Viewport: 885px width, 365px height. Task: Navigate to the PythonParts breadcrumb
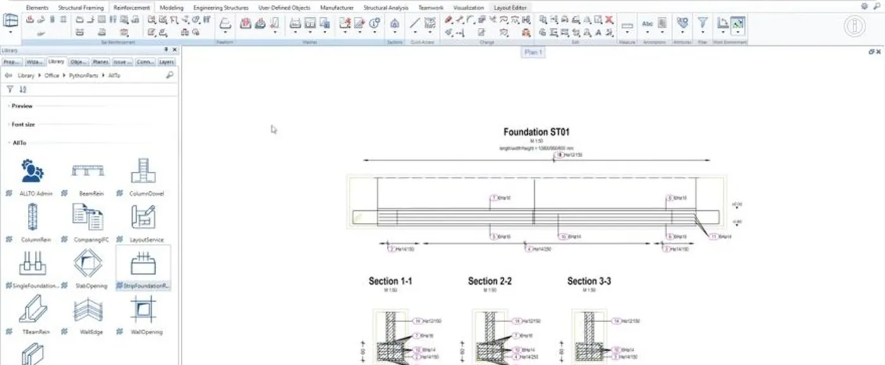pyautogui.click(x=83, y=75)
